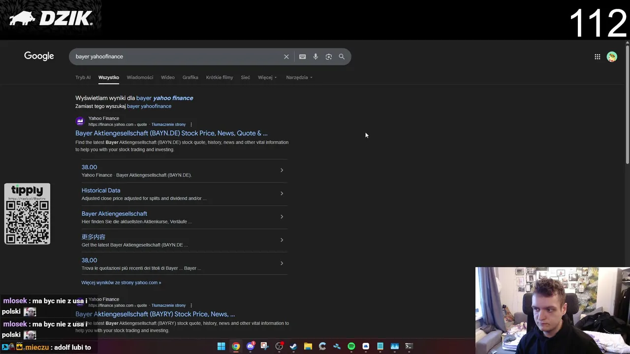The height and width of the screenshot is (354, 630).
Task: Switch to Wiadomości tab
Action: [x=140, y=77]
